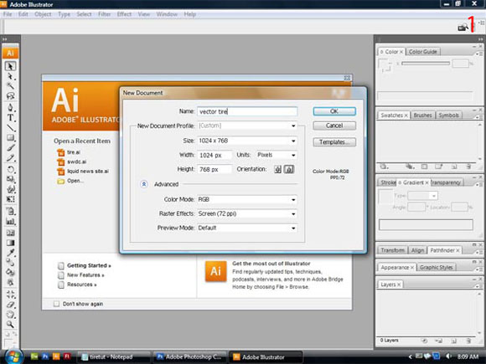Viewport: 486px width, 364px height.
Task: Choose the Column Graph tool
Action: [10, 222]
